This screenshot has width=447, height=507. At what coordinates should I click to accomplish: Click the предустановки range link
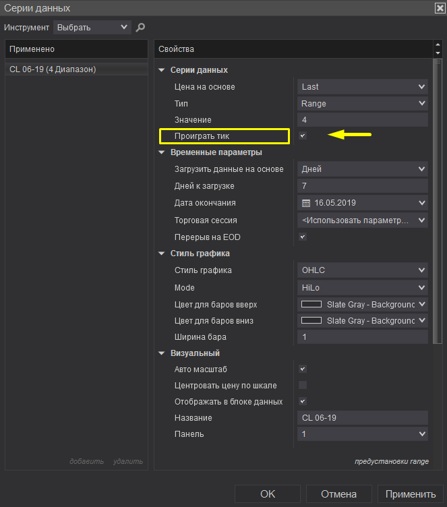click(x=391, y=462)
